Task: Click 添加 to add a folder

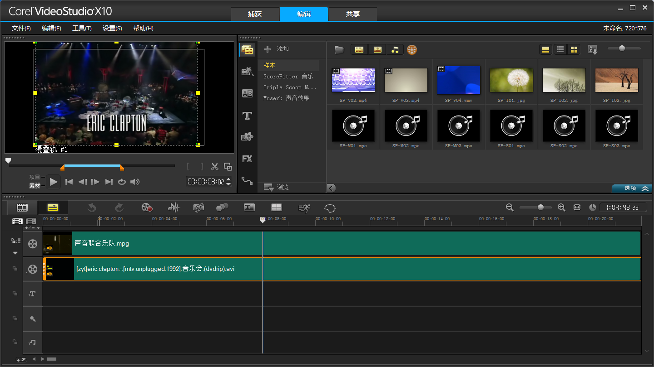Action: pos(277,49)
